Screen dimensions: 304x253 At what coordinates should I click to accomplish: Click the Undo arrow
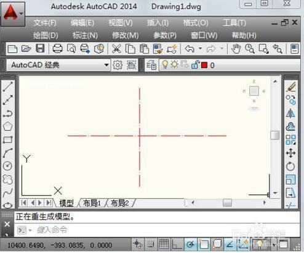pyautogui.click(x=190, y=49)
